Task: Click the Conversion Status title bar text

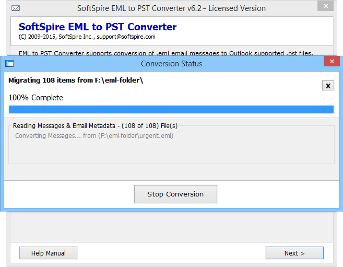Action: (x=171, y=64)
